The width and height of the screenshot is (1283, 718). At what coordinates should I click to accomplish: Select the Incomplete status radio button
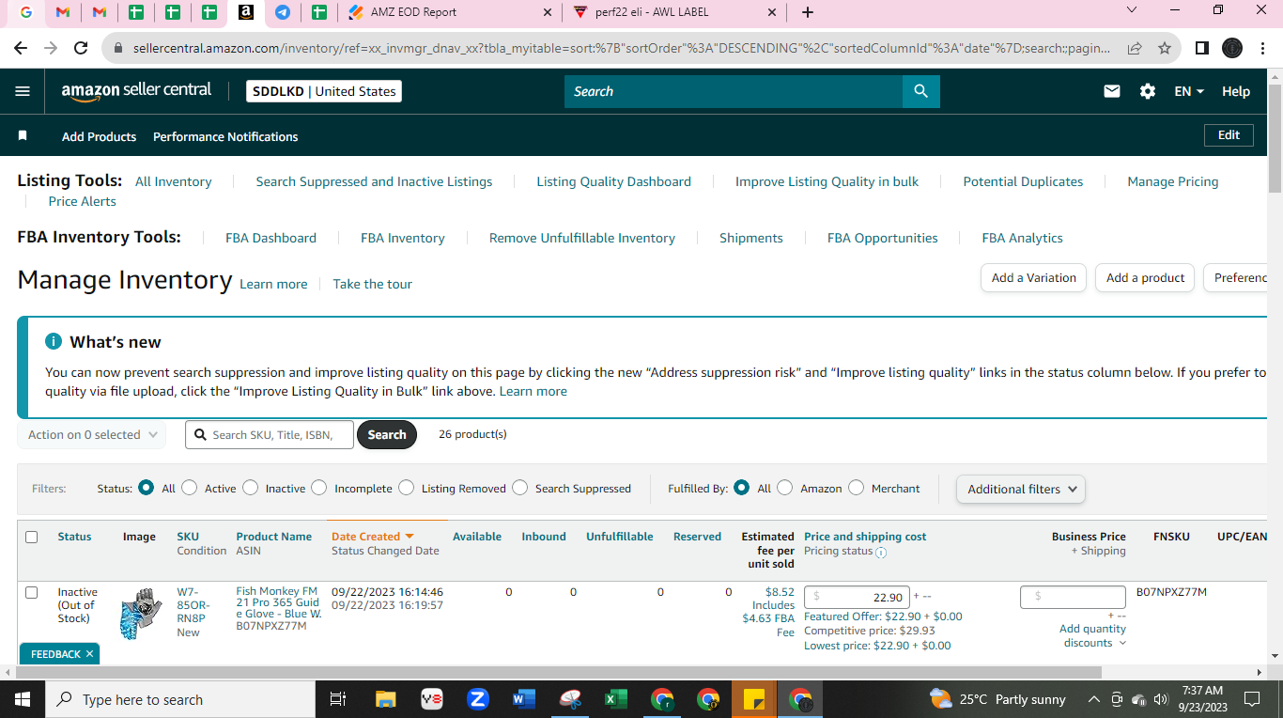click(x=319, y=488)
